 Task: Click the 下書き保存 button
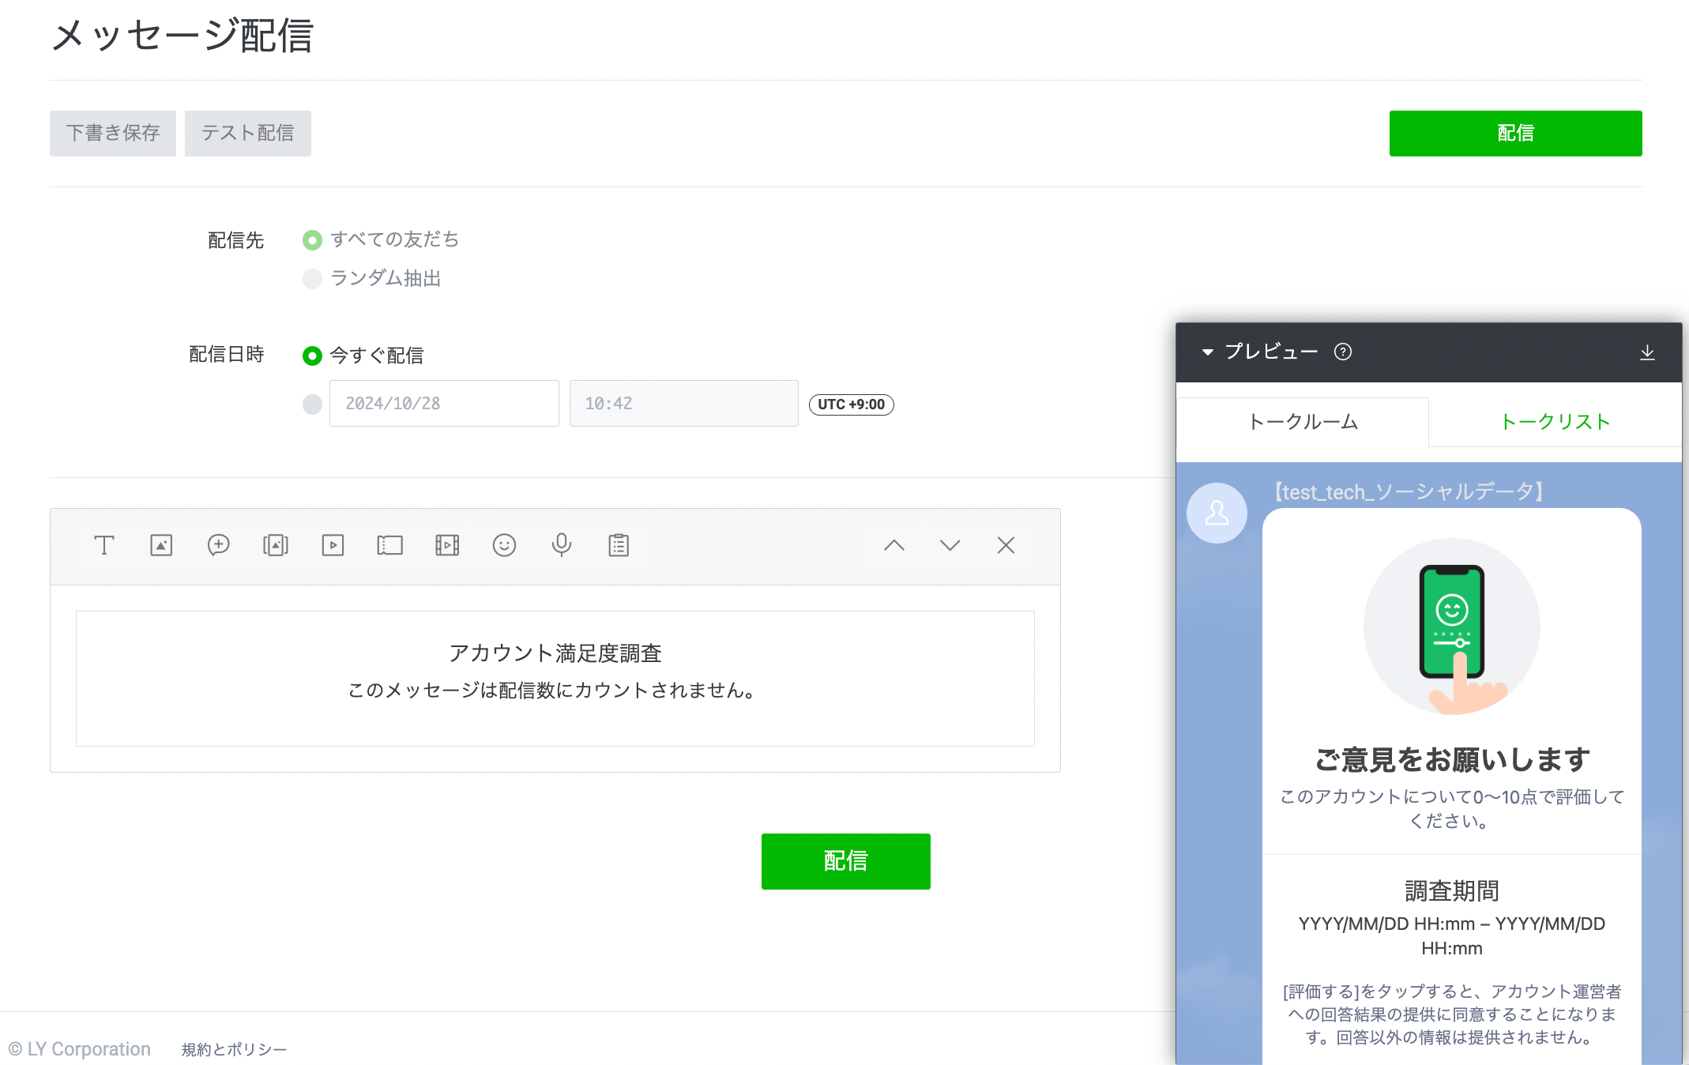point(113,133)
